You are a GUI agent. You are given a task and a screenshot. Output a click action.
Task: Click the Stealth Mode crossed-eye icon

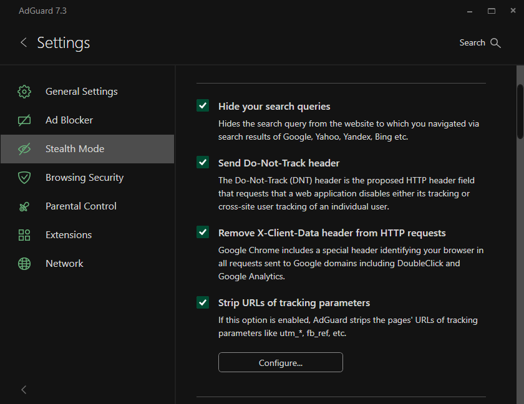(x=24, y=149)
